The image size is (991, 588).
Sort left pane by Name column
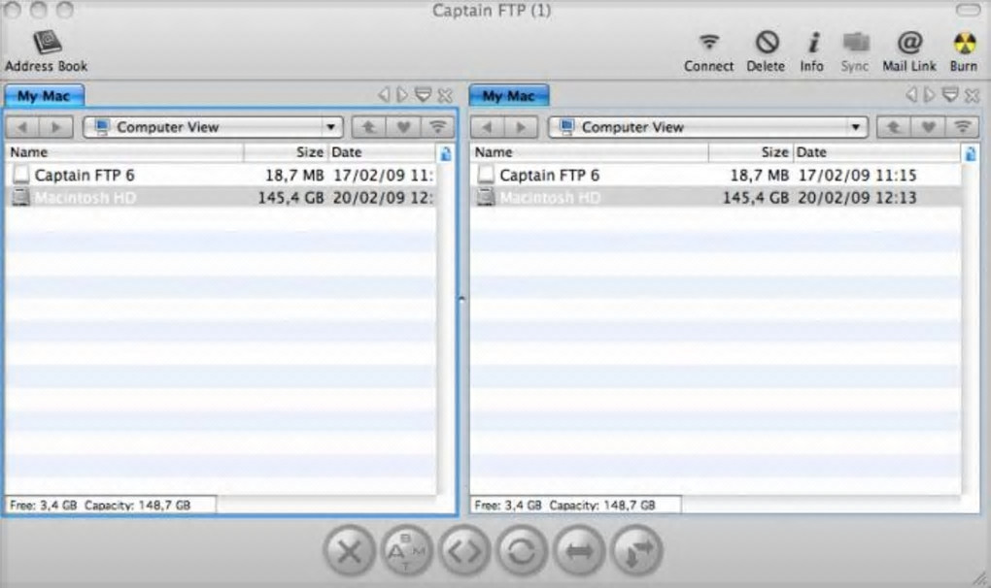(124, 152)
